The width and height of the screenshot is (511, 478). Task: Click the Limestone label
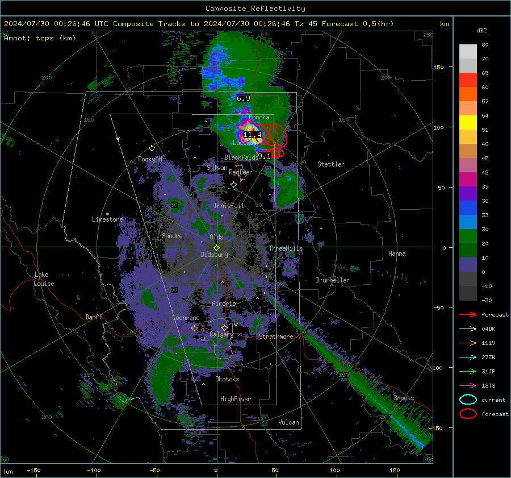[x=107, y=219]
